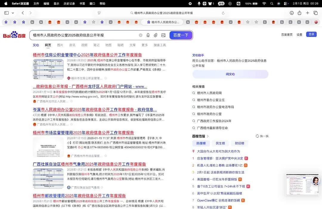322x209 pixels.
Task: Show tab overview icon
Action: click(316, 13)
